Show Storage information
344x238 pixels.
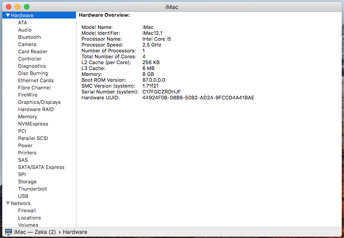(x=27, y=182)
